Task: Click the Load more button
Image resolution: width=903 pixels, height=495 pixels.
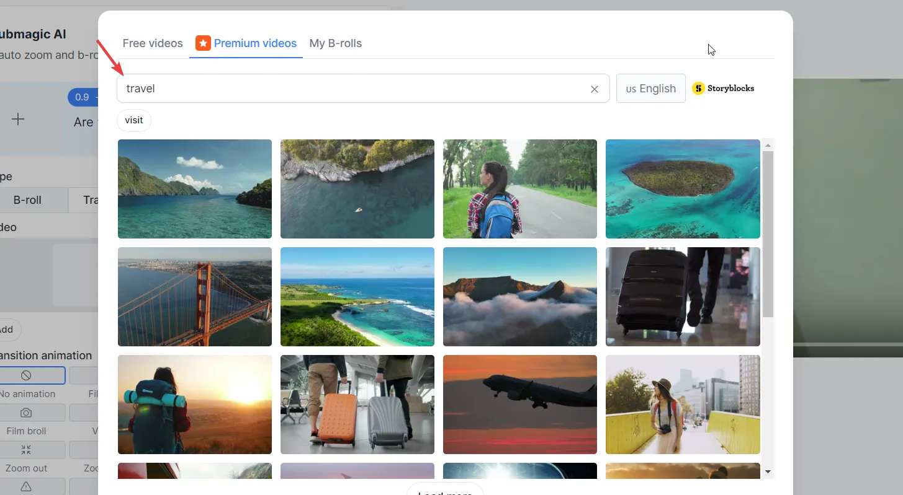Action: point(445,489)
